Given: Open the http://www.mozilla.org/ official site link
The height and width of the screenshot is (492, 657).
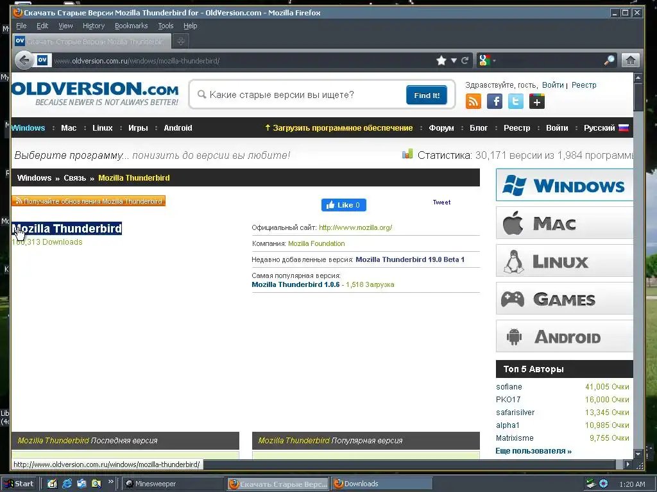Looking at the screenshot, I should click(355, 227).
